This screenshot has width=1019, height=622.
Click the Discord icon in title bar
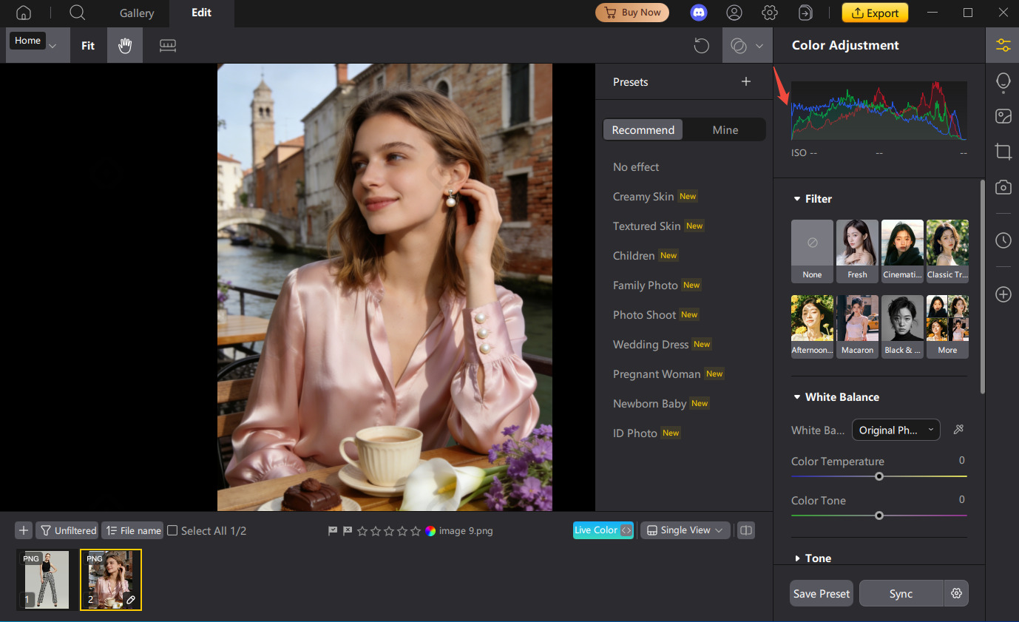click(699, 13)
